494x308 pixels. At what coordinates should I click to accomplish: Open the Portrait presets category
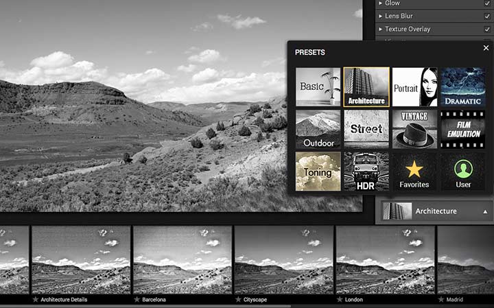414,87
